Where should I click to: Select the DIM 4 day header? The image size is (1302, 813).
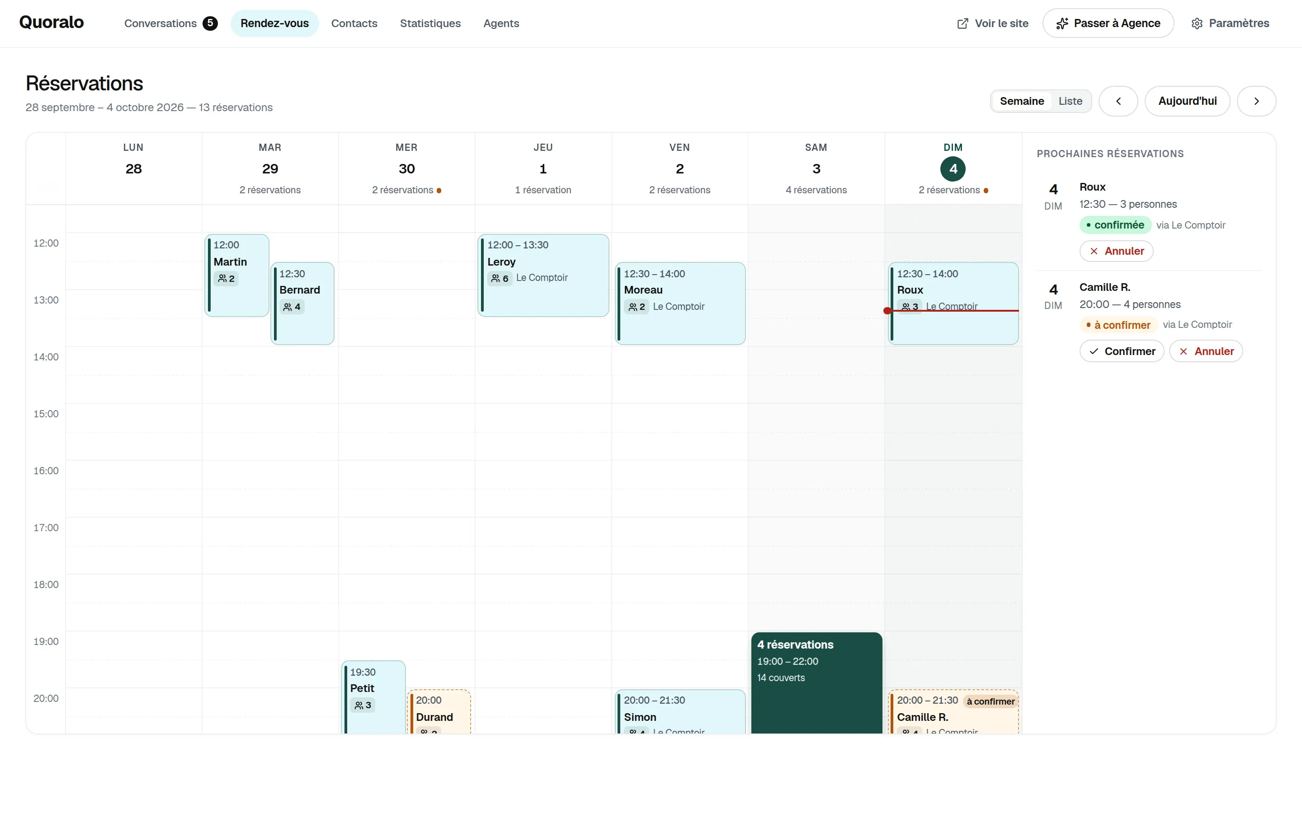click(x=953, y=168)
